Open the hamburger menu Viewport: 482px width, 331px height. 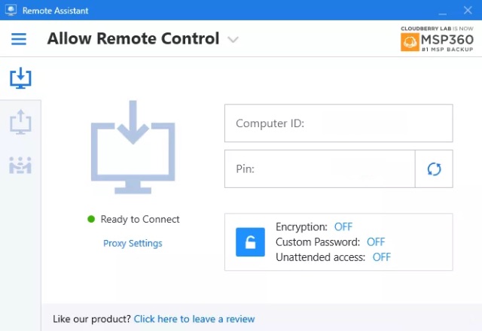(19, 39)
